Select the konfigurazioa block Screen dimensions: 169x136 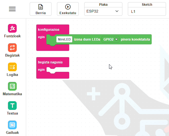[49, 30]
